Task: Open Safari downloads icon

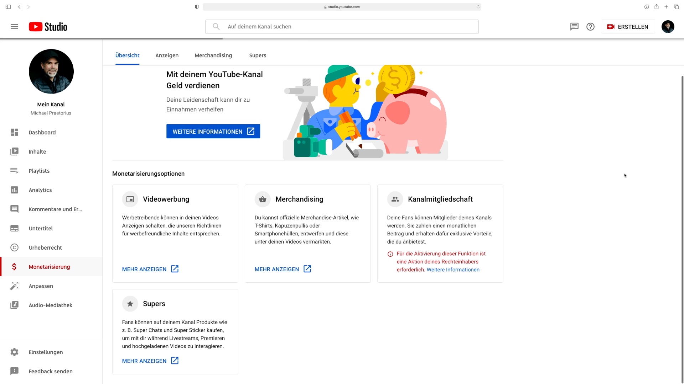Action: point(646,7)
